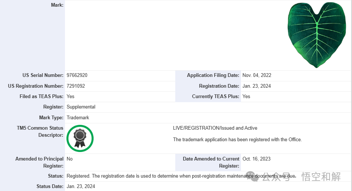The image size is (352, 191).
Task: Click the "Currently TEAS Plus" label
Action: [215, 96]
